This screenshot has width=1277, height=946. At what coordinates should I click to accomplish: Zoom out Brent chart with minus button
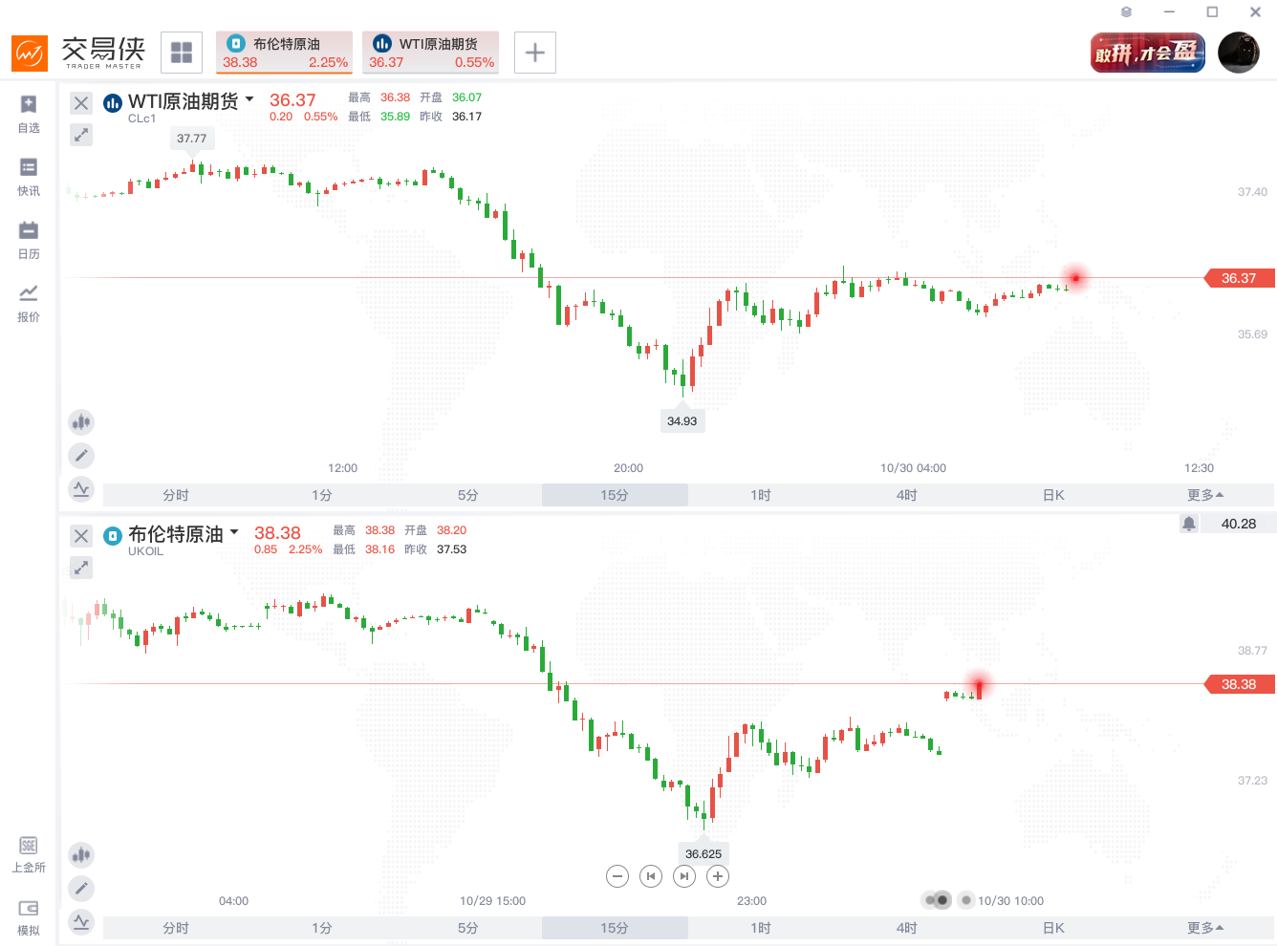pyautogui.click(x=617, y=876)
